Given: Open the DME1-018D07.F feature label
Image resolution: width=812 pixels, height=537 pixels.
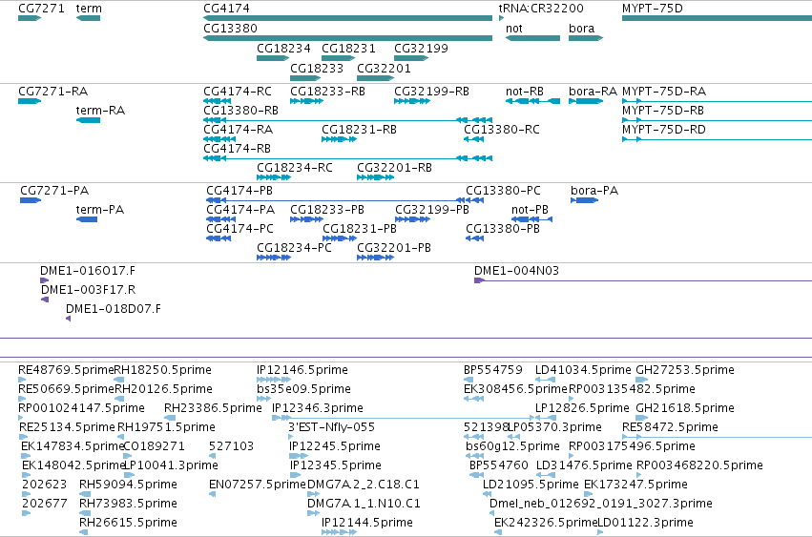Looking at the screenshot, I should coord(113,309).
